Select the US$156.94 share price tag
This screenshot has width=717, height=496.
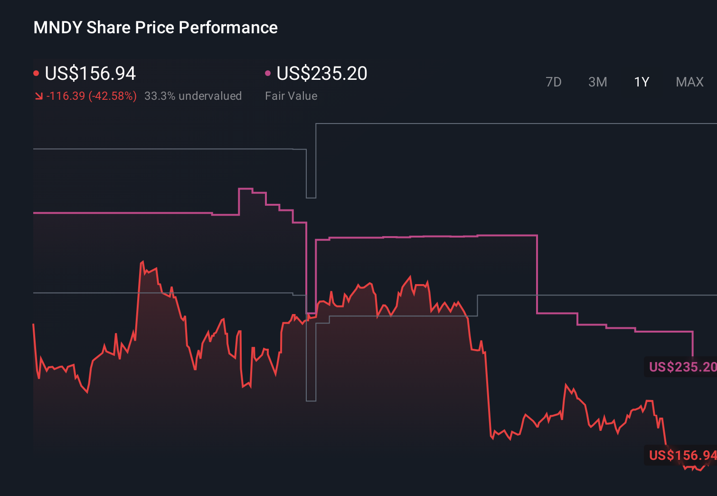coord(681,456)
